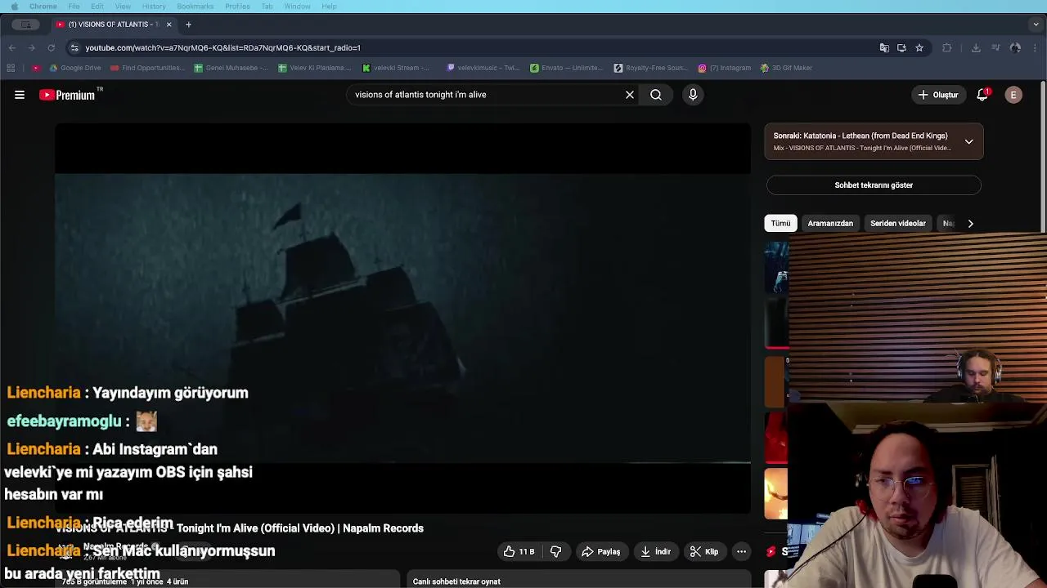Screen dimensions: 1047x588
Task: Open a new browser tab
Action: pyautogui.click(x=188, y=24)
